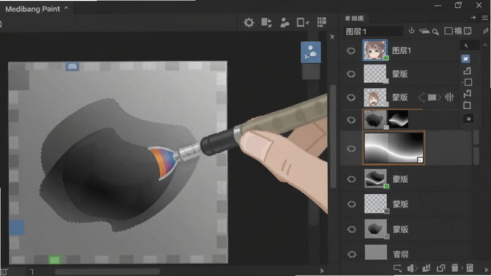
Task: Toggle the eye of the small character 蒙版 layer
Action: pyautogui.click(x=350, y=98)
